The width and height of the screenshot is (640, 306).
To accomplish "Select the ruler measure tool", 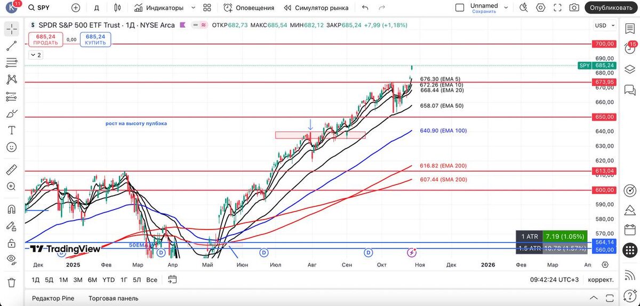I will click(x=11, y=170).
